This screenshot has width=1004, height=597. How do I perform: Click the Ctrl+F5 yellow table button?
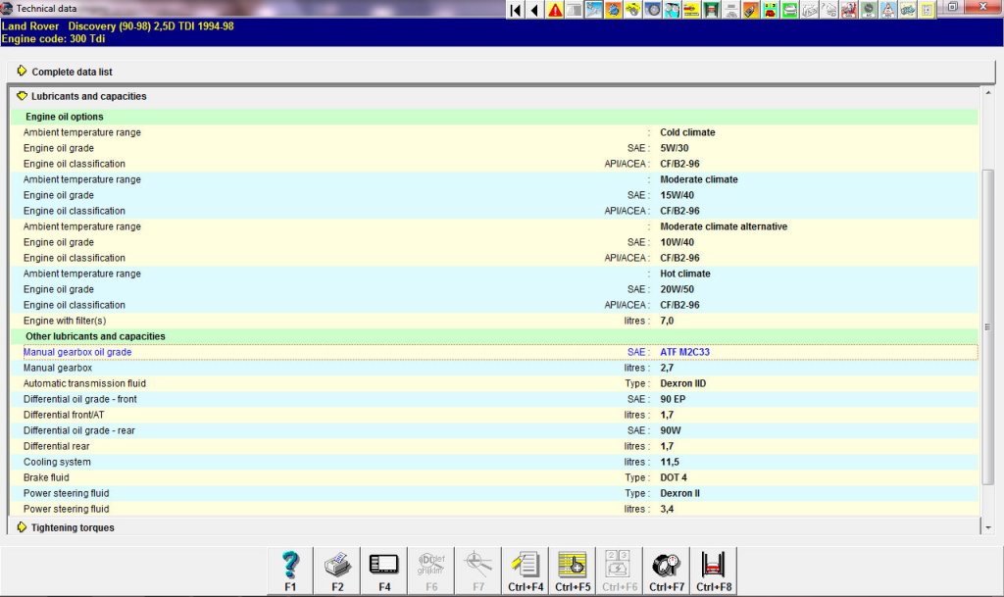click(x=573, y=571)
